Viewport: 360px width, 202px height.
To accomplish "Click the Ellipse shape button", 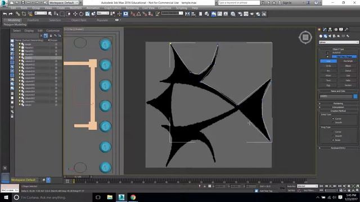I will [x=348, y=66].
